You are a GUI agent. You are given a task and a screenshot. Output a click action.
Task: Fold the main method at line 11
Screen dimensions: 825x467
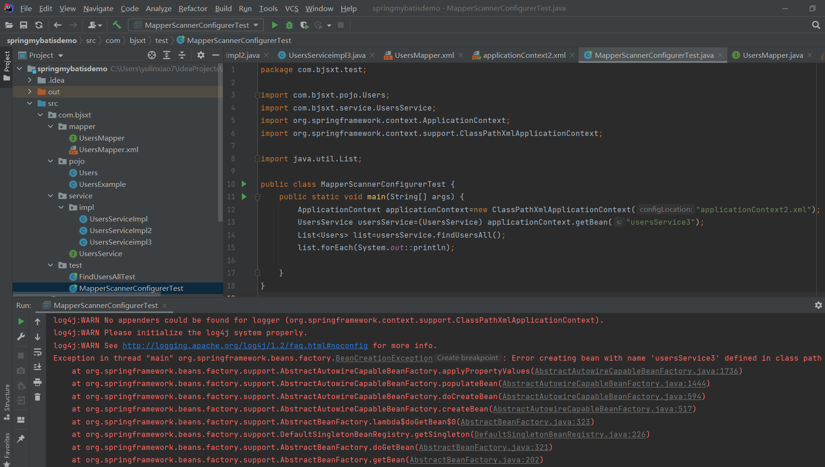(x=257, y=197)
